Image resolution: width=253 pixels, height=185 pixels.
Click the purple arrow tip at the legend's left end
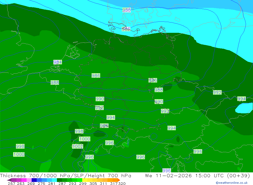point(9,180)
